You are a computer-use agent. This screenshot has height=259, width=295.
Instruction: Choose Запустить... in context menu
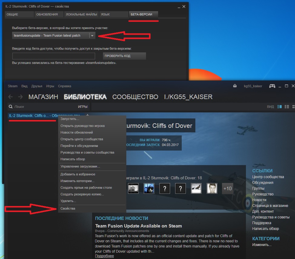(x=92, y=119)
